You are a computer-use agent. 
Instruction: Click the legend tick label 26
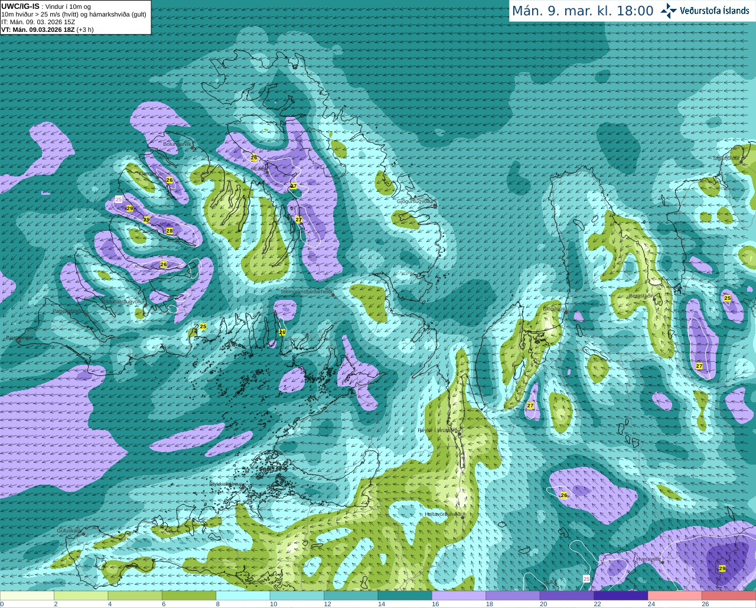[x=705, y=604]
